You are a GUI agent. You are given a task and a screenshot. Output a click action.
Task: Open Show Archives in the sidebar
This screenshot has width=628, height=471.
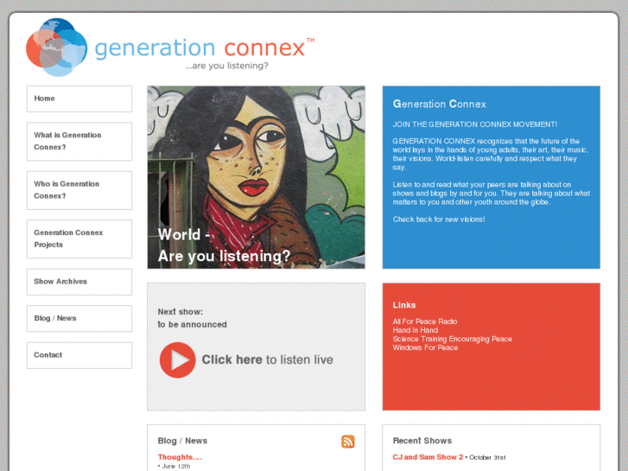(79, 282)
